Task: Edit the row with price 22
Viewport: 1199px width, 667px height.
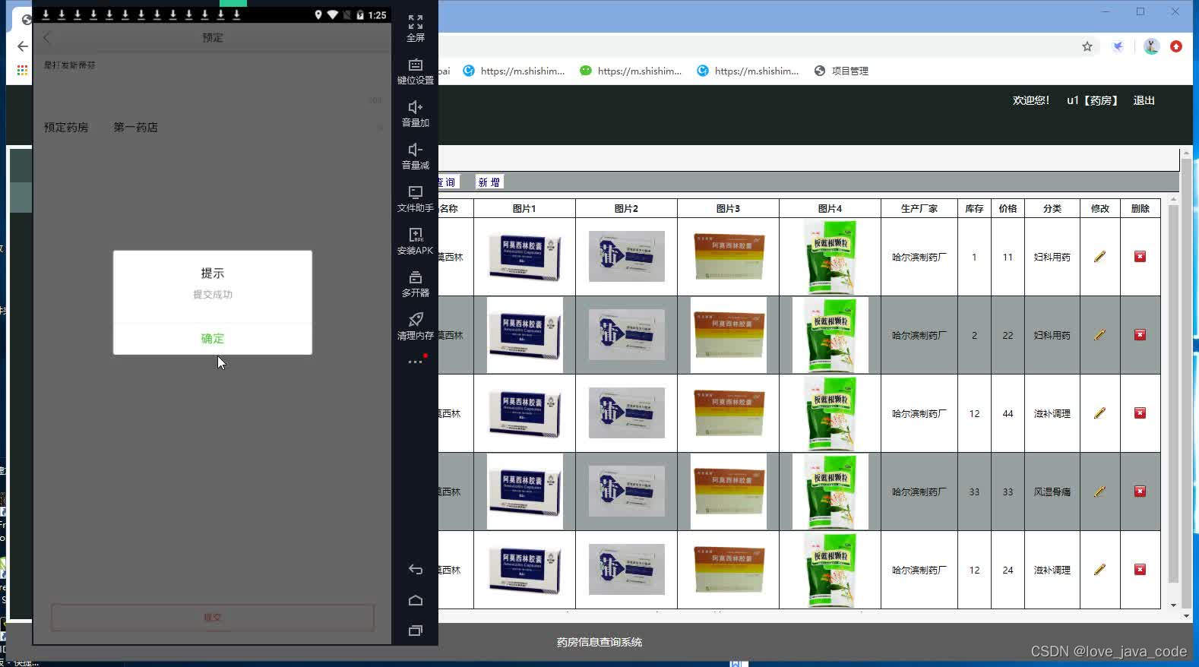Action: (x=1099, y=335)
